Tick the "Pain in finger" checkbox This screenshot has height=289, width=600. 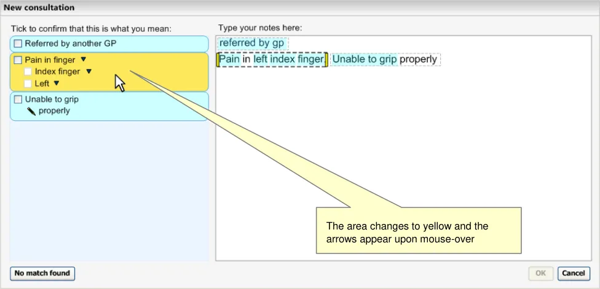[18, 60]
